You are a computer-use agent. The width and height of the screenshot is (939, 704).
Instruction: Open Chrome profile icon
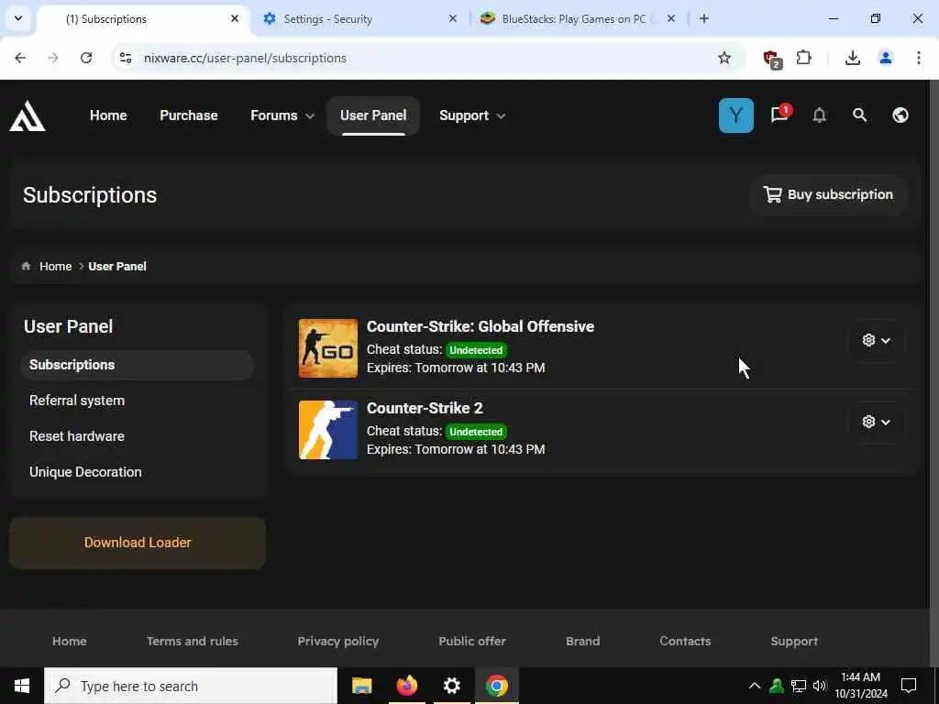pyautogui.click(x=886, y=58)
